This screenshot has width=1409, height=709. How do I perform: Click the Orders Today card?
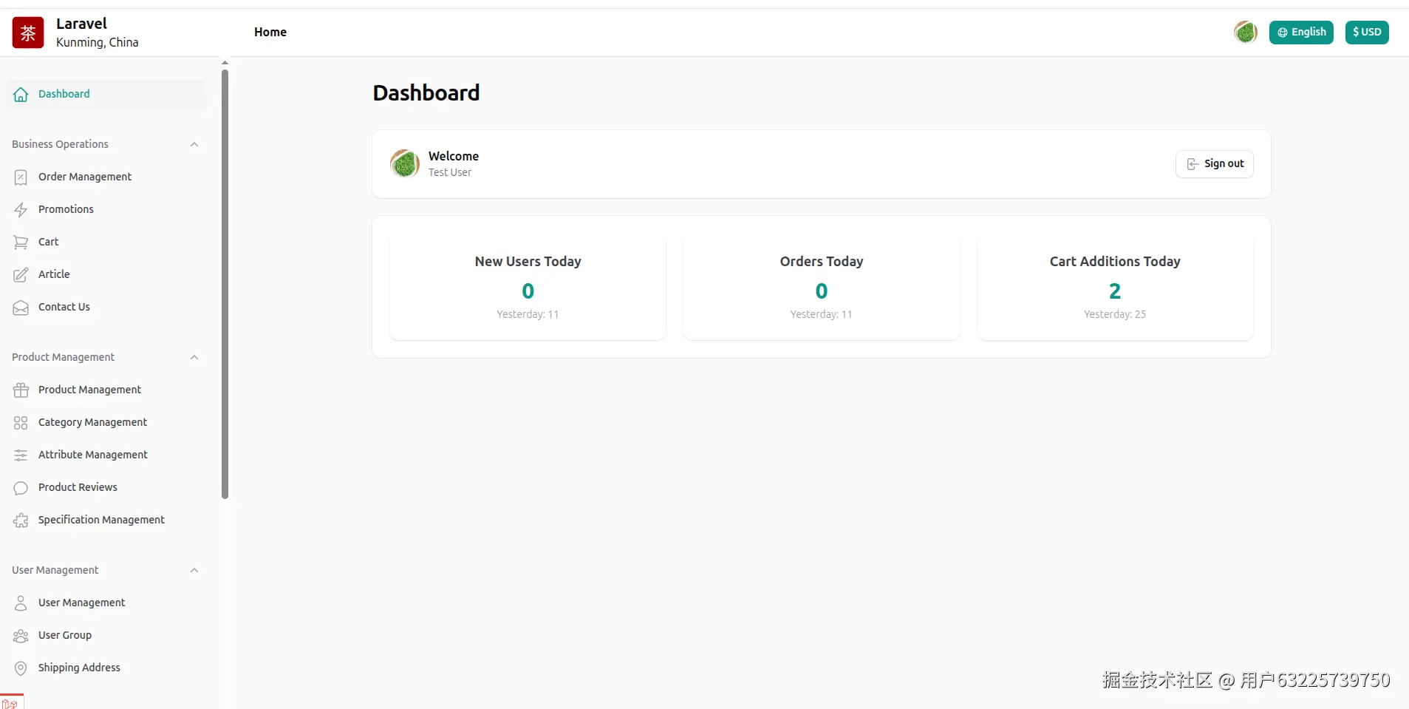point(821,288)
